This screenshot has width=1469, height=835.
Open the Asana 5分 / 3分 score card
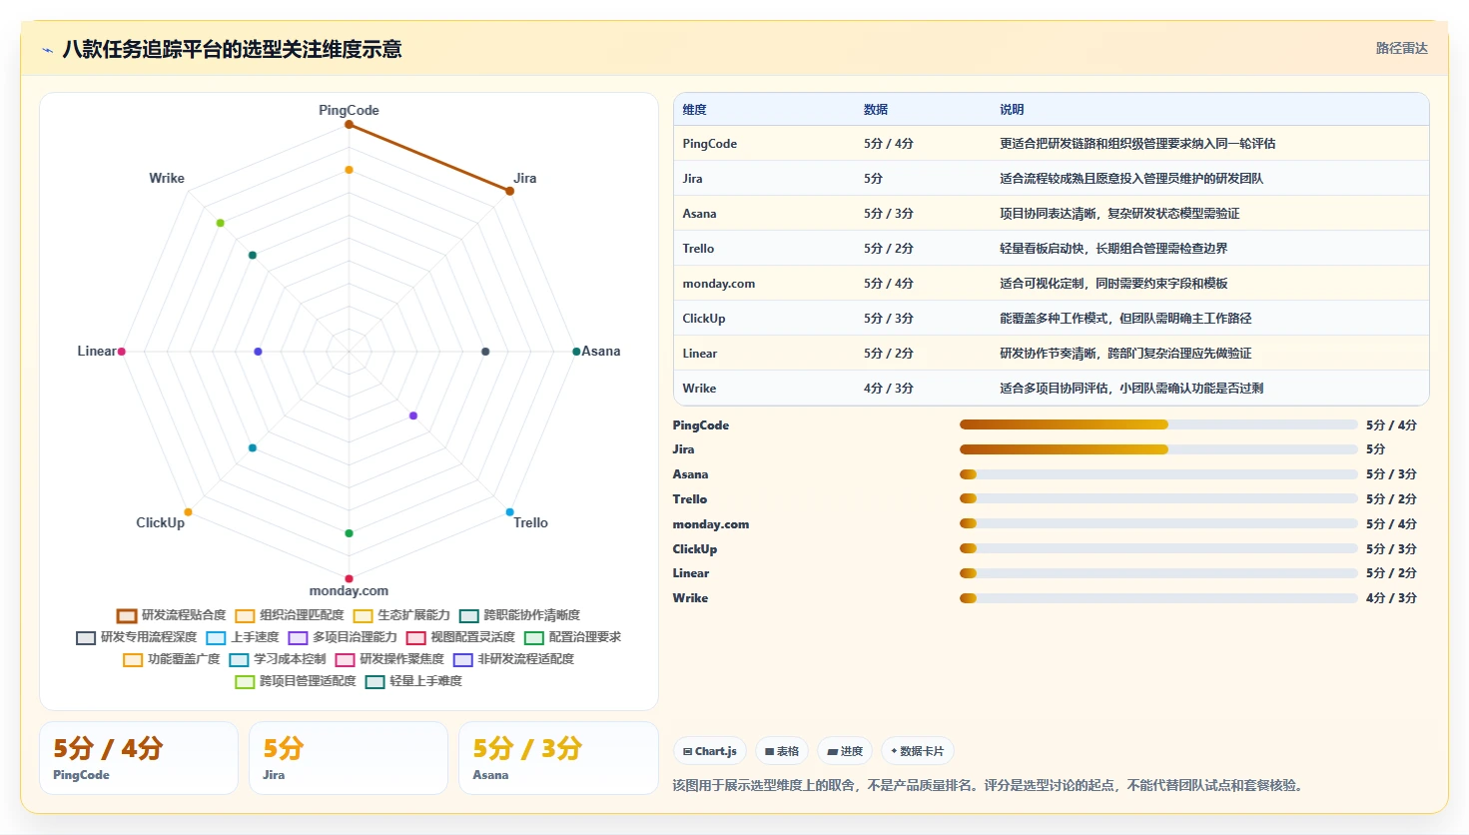pyautogui.click(x=558, y=758)
